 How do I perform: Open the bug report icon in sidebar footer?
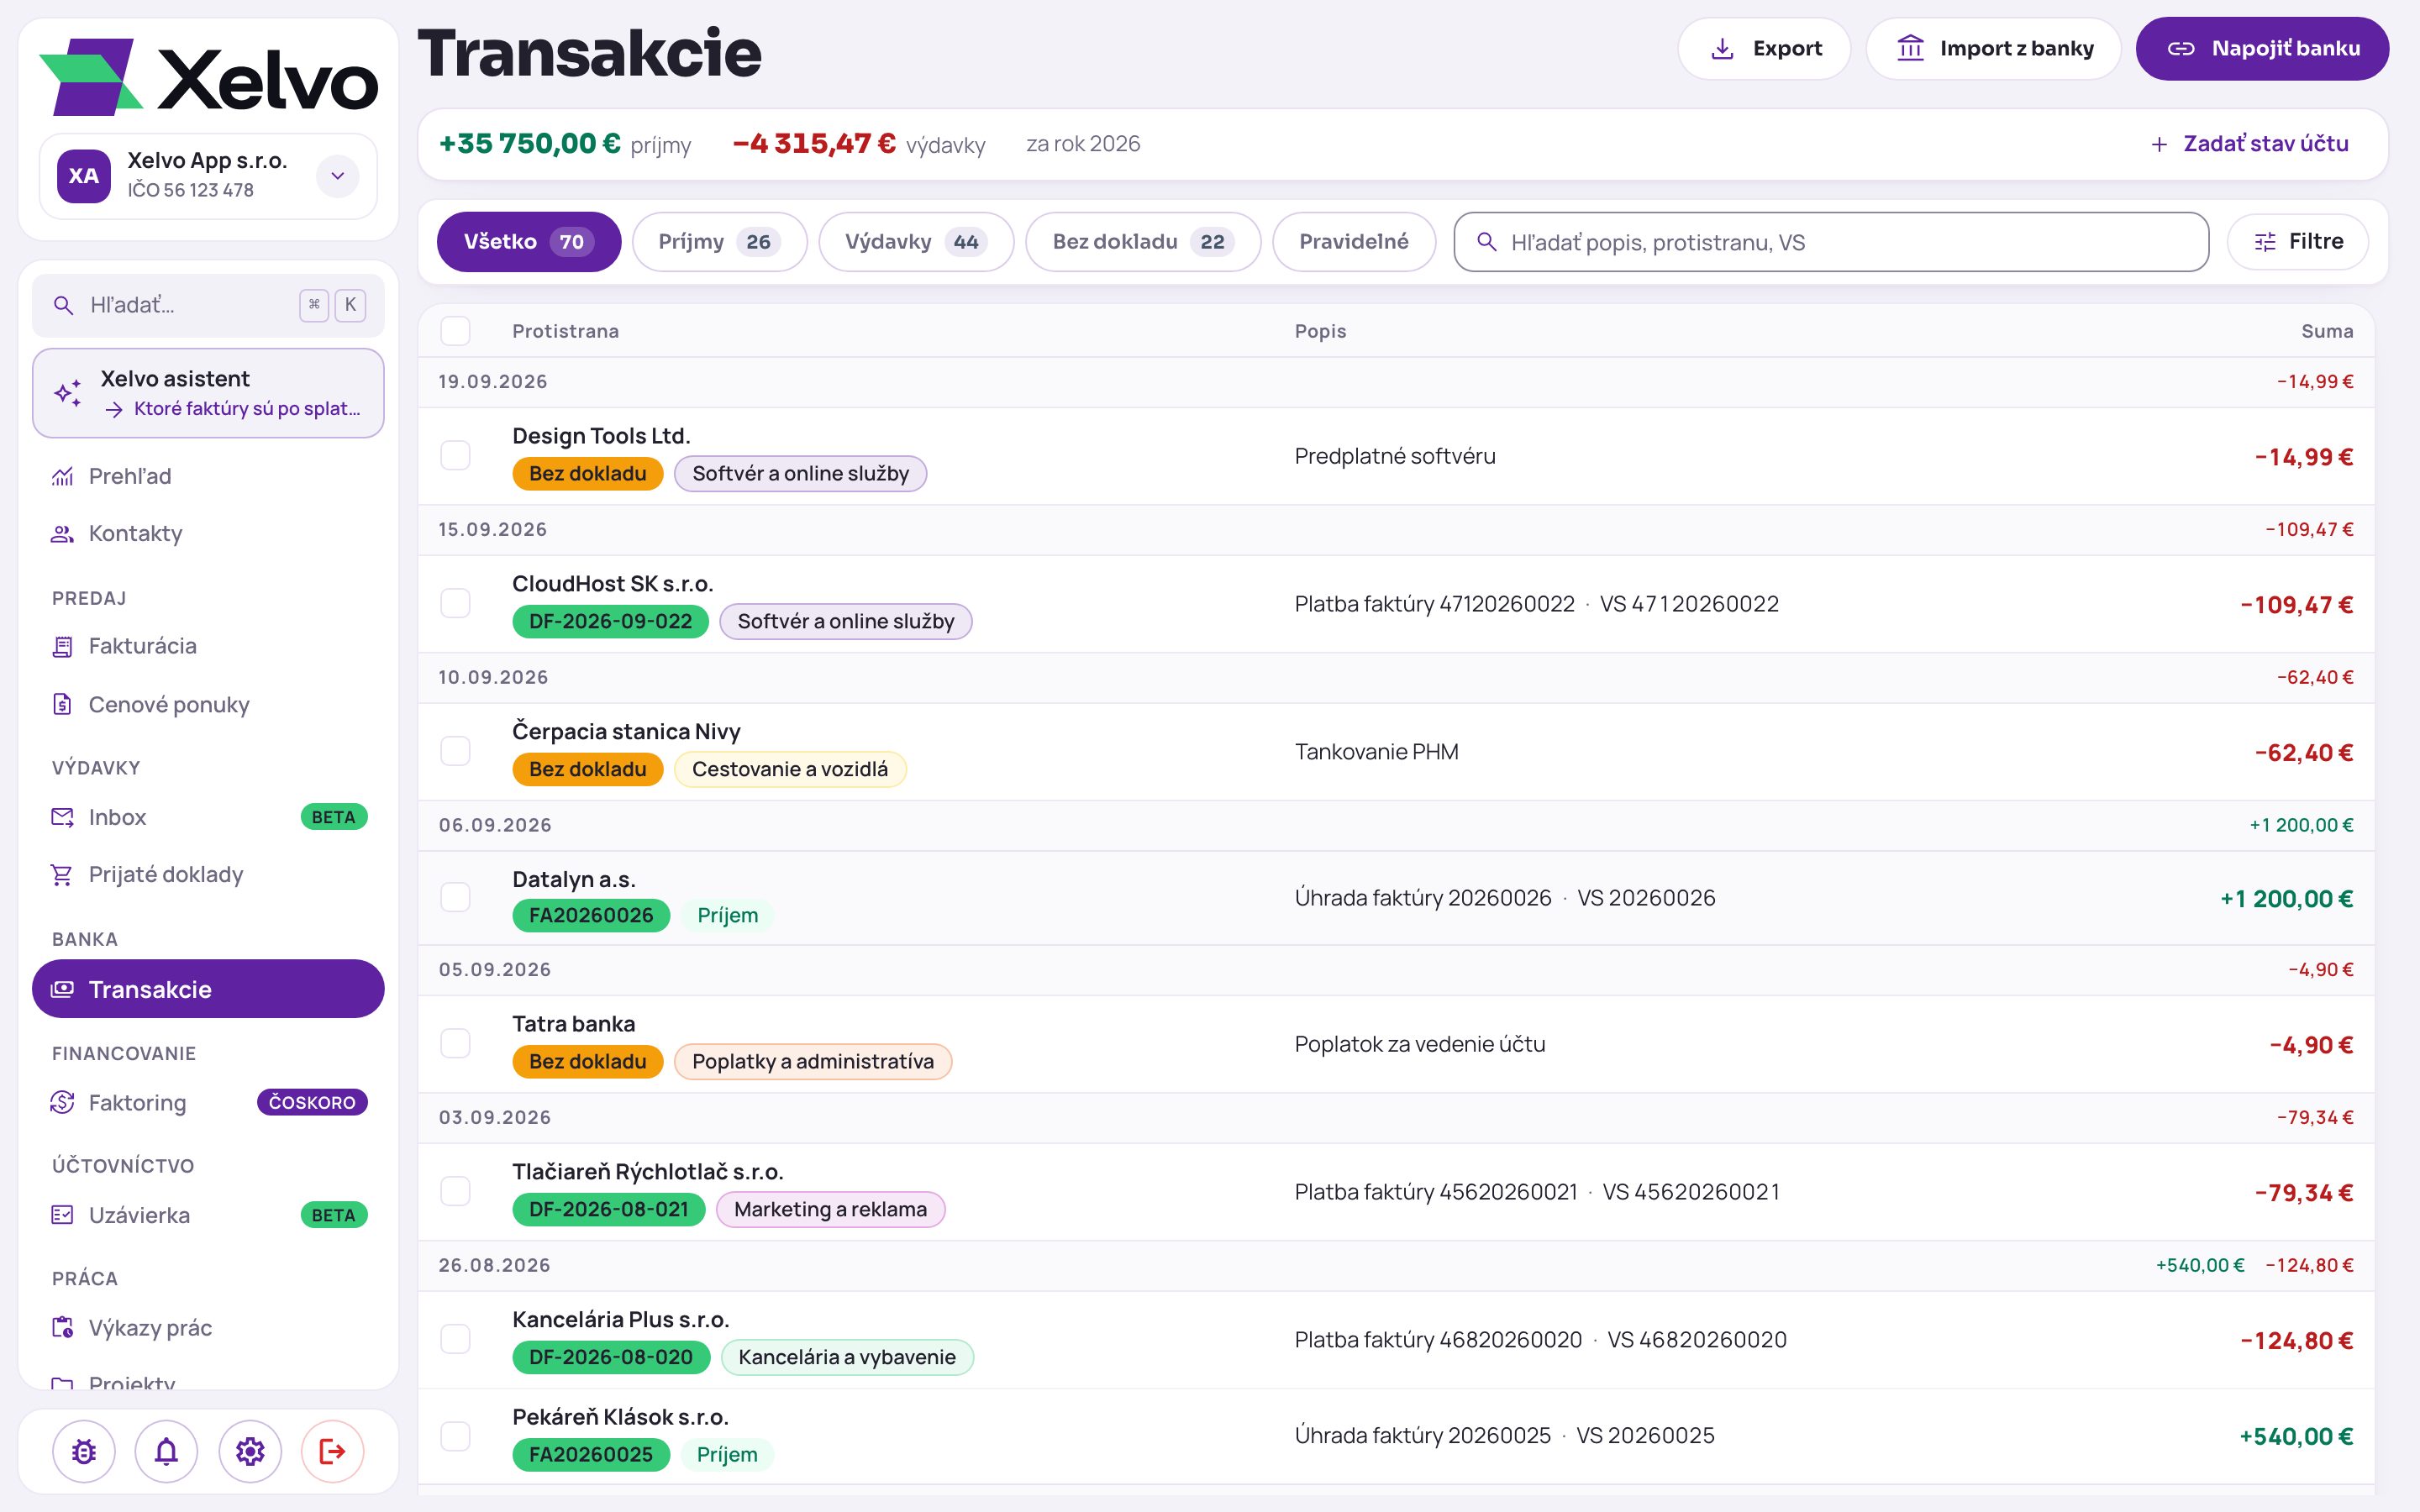[84, 1451]
